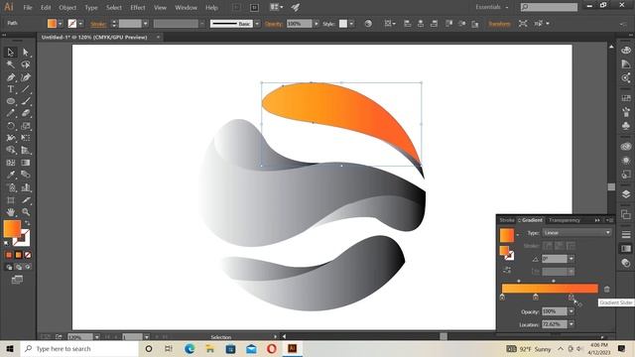635x357 pixels.
Task: Select the Lasso tool
Action: 26,64
